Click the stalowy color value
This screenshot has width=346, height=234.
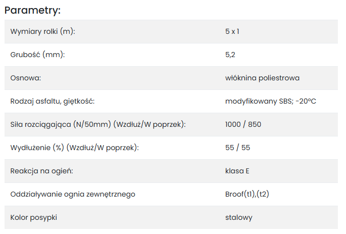coord(238,218)
